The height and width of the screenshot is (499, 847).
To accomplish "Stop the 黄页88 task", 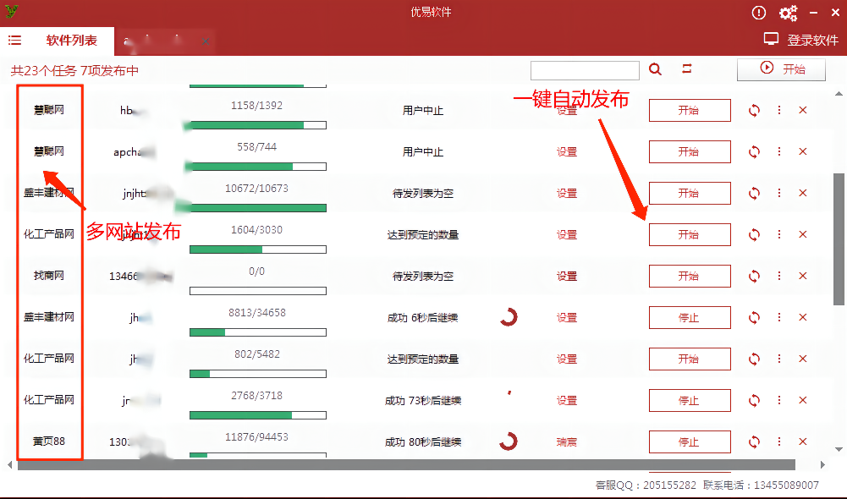I will tap(690, 441).
